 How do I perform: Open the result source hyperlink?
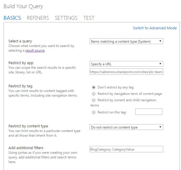pos(35,50)
